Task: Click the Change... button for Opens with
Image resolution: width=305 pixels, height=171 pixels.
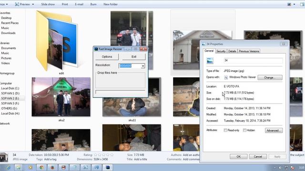Action: pyautogui.click(x=270, y=77)
